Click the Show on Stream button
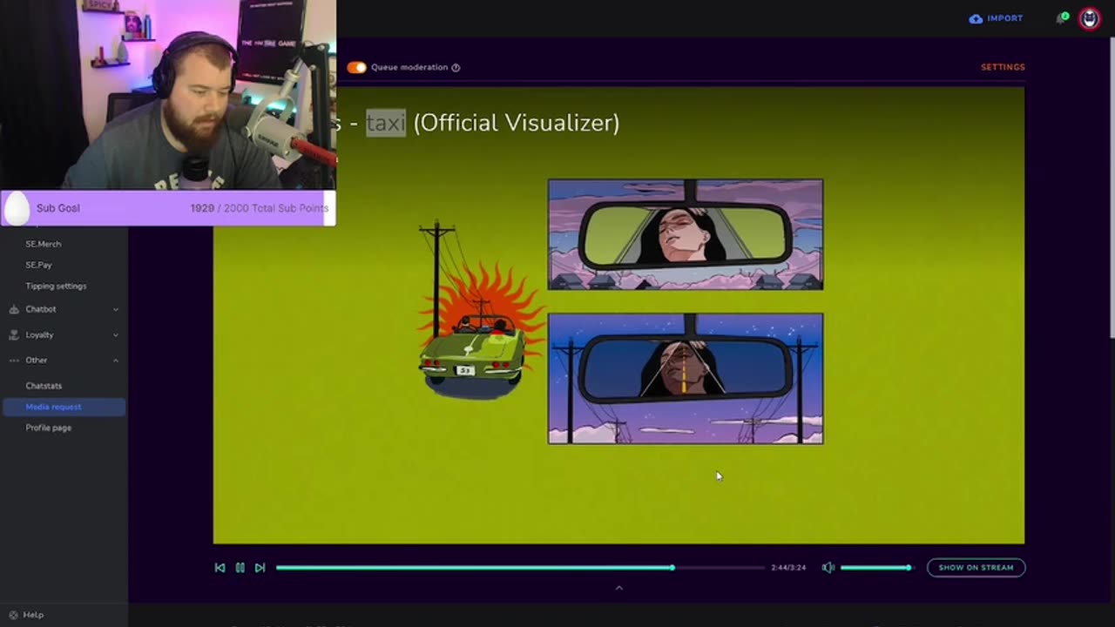Screen dimensions: 1115x627 coord(976,568)
